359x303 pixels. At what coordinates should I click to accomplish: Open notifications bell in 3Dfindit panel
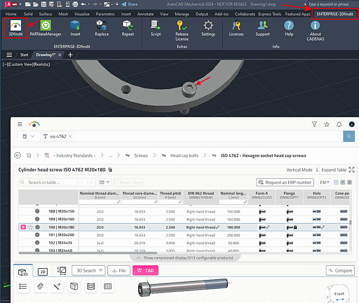[339, 124]
